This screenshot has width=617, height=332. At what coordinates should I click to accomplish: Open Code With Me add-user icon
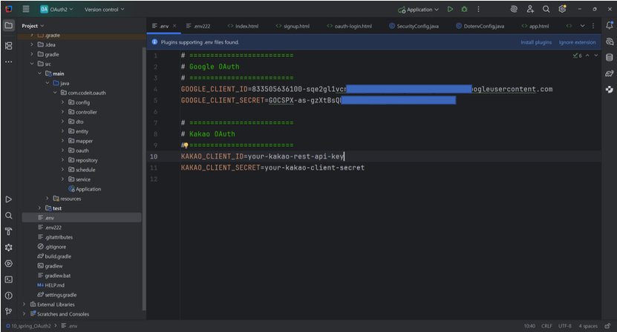click(530, 9)
